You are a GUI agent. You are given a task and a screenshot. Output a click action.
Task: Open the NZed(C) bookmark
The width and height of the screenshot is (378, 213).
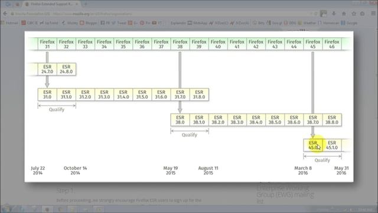point(219,23)
